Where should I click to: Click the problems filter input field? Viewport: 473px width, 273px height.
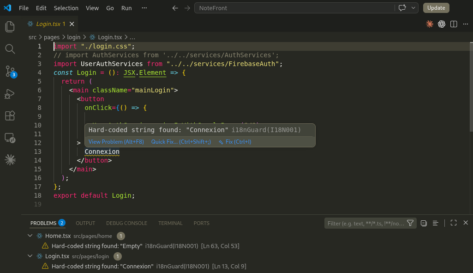[365, 223]
